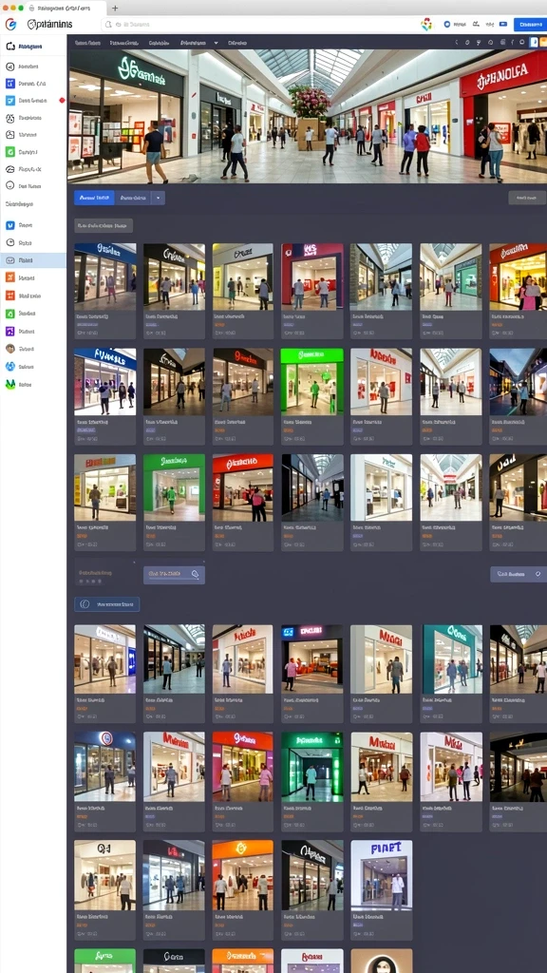Screen dimensions: 547x973
Task: Open the multicolored apps icon in the header
Action: coord(426,24)
